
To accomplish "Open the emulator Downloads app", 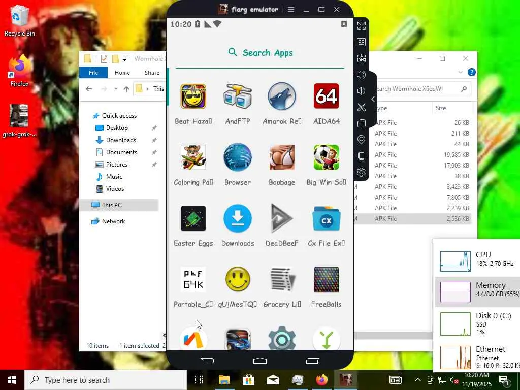I will [x=238, y=218].
